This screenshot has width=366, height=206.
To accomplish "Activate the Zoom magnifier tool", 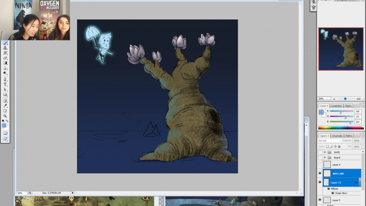I will click(x=5, y=116).
